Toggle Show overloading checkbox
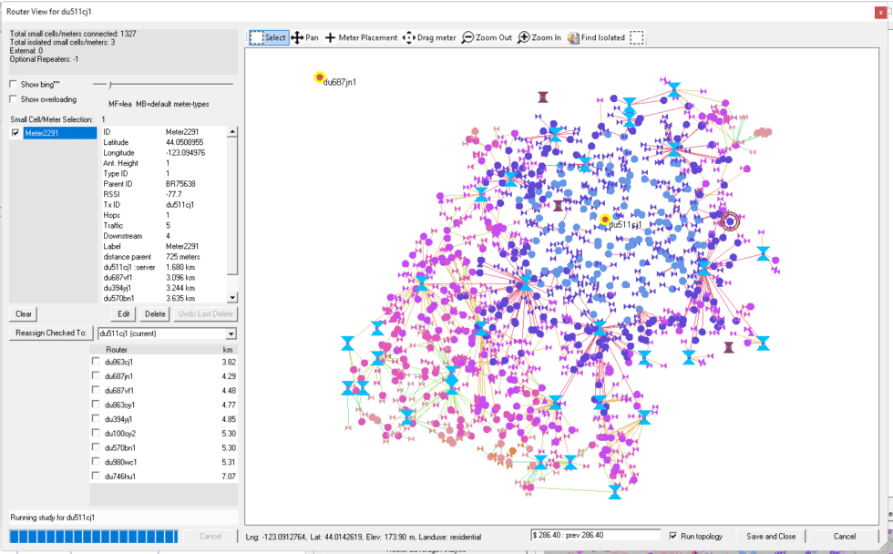Screen dimensions: 893x554 tap(14, 99)
